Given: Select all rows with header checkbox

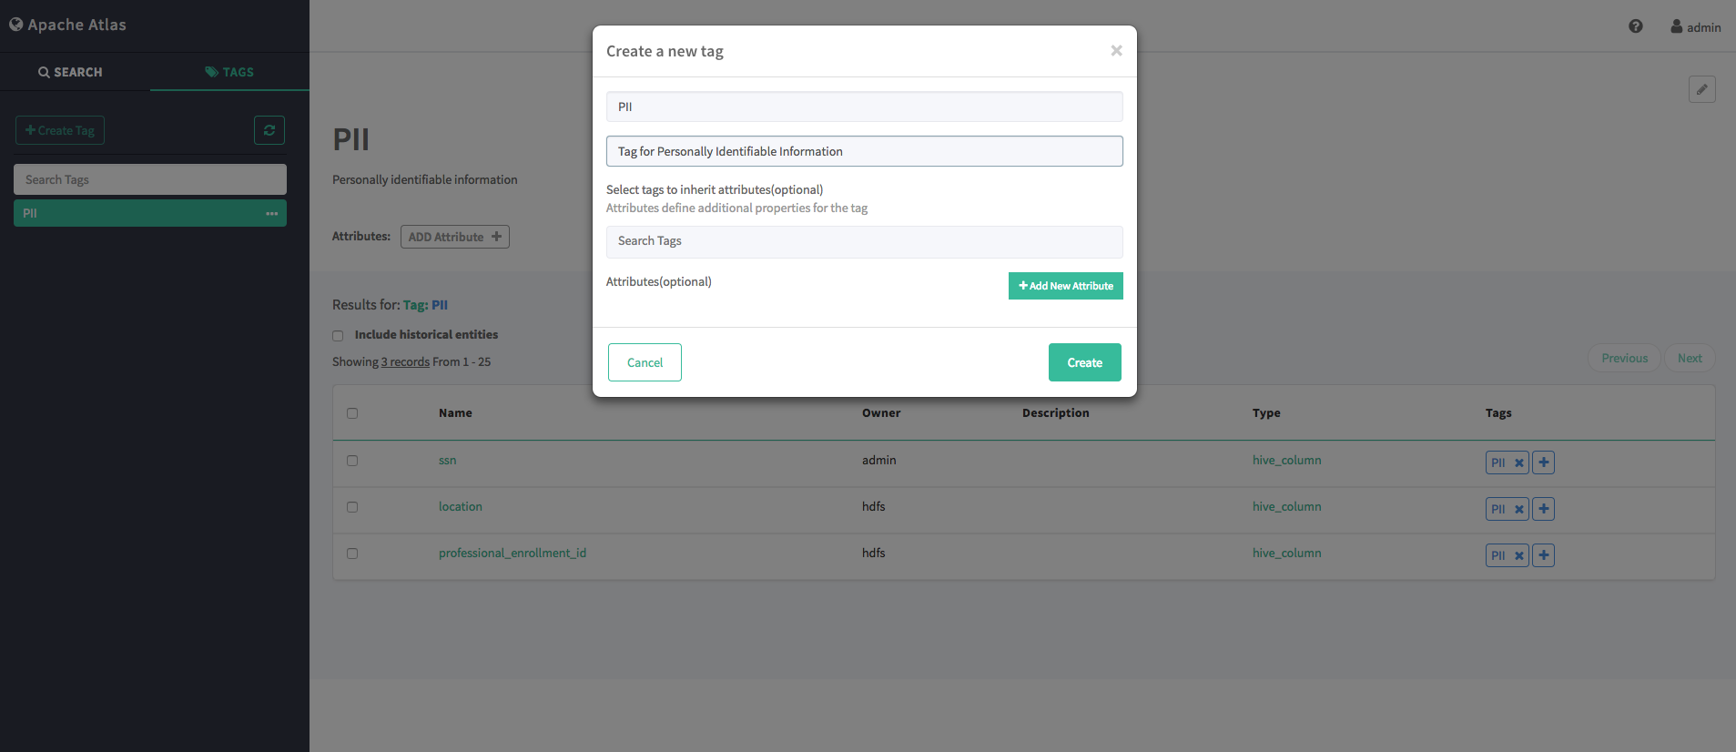Looking at the screenshot, I should pos(352,412).
